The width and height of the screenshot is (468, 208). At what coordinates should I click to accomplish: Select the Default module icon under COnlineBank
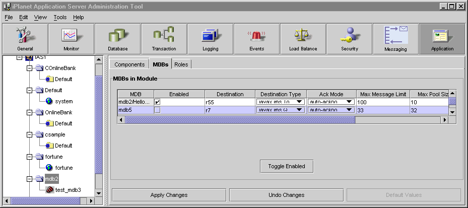tap(49, 79)
